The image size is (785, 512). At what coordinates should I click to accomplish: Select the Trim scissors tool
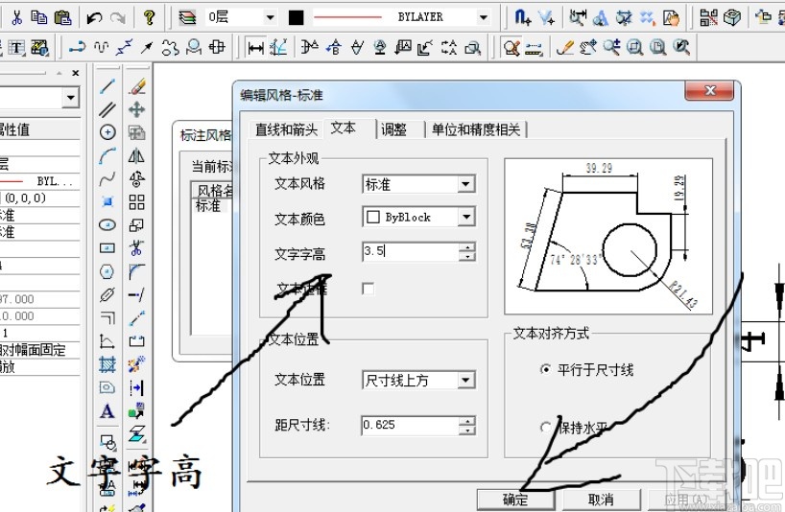[136, 248]
